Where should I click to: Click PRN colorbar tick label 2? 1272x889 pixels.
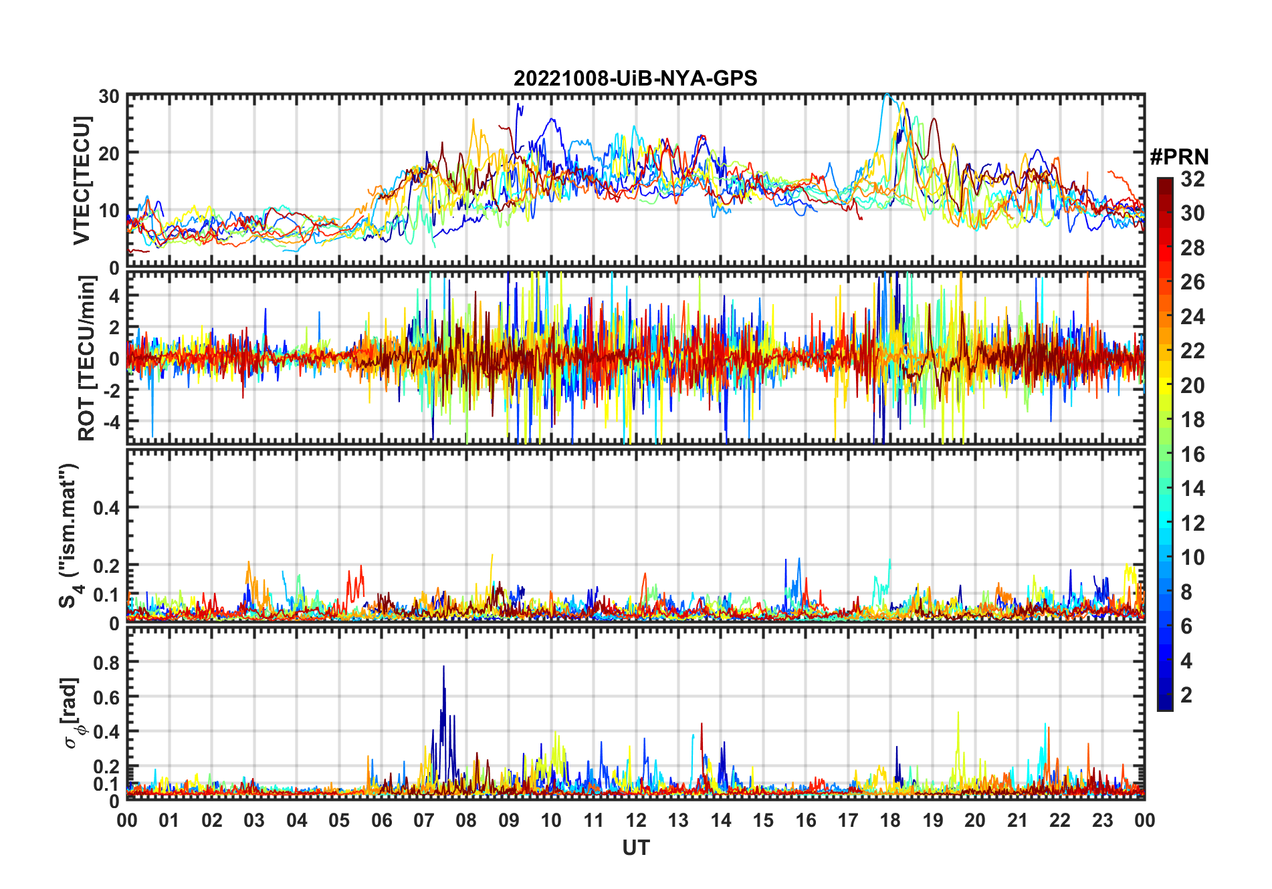coord(1187,695)
